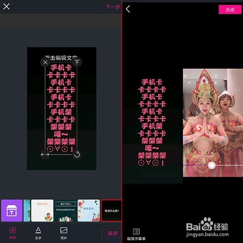Tap the 保存 save button
Image resolution: width=243 pixels, height=243 pixels.
[x=113, y=233]
